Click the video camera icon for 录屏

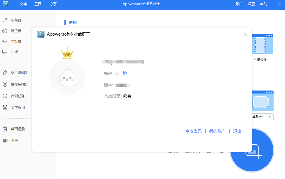point(5,140)
